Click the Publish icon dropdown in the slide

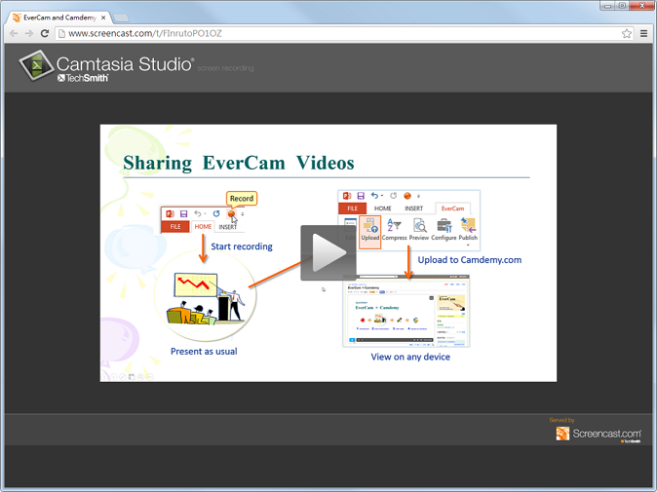(468, 232)
